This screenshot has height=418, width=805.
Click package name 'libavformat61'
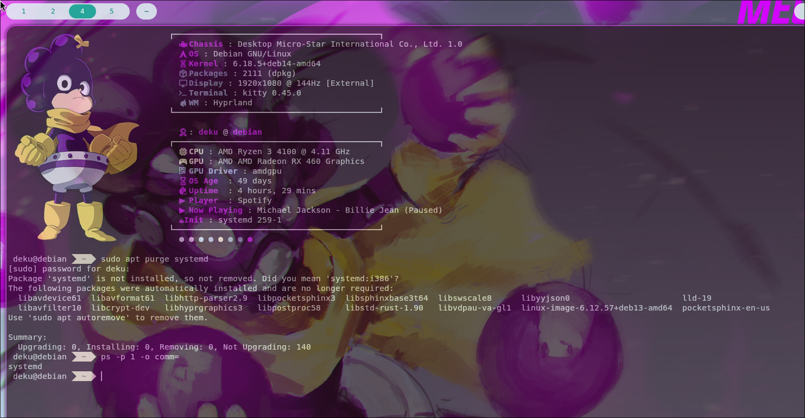click(123, 299)
